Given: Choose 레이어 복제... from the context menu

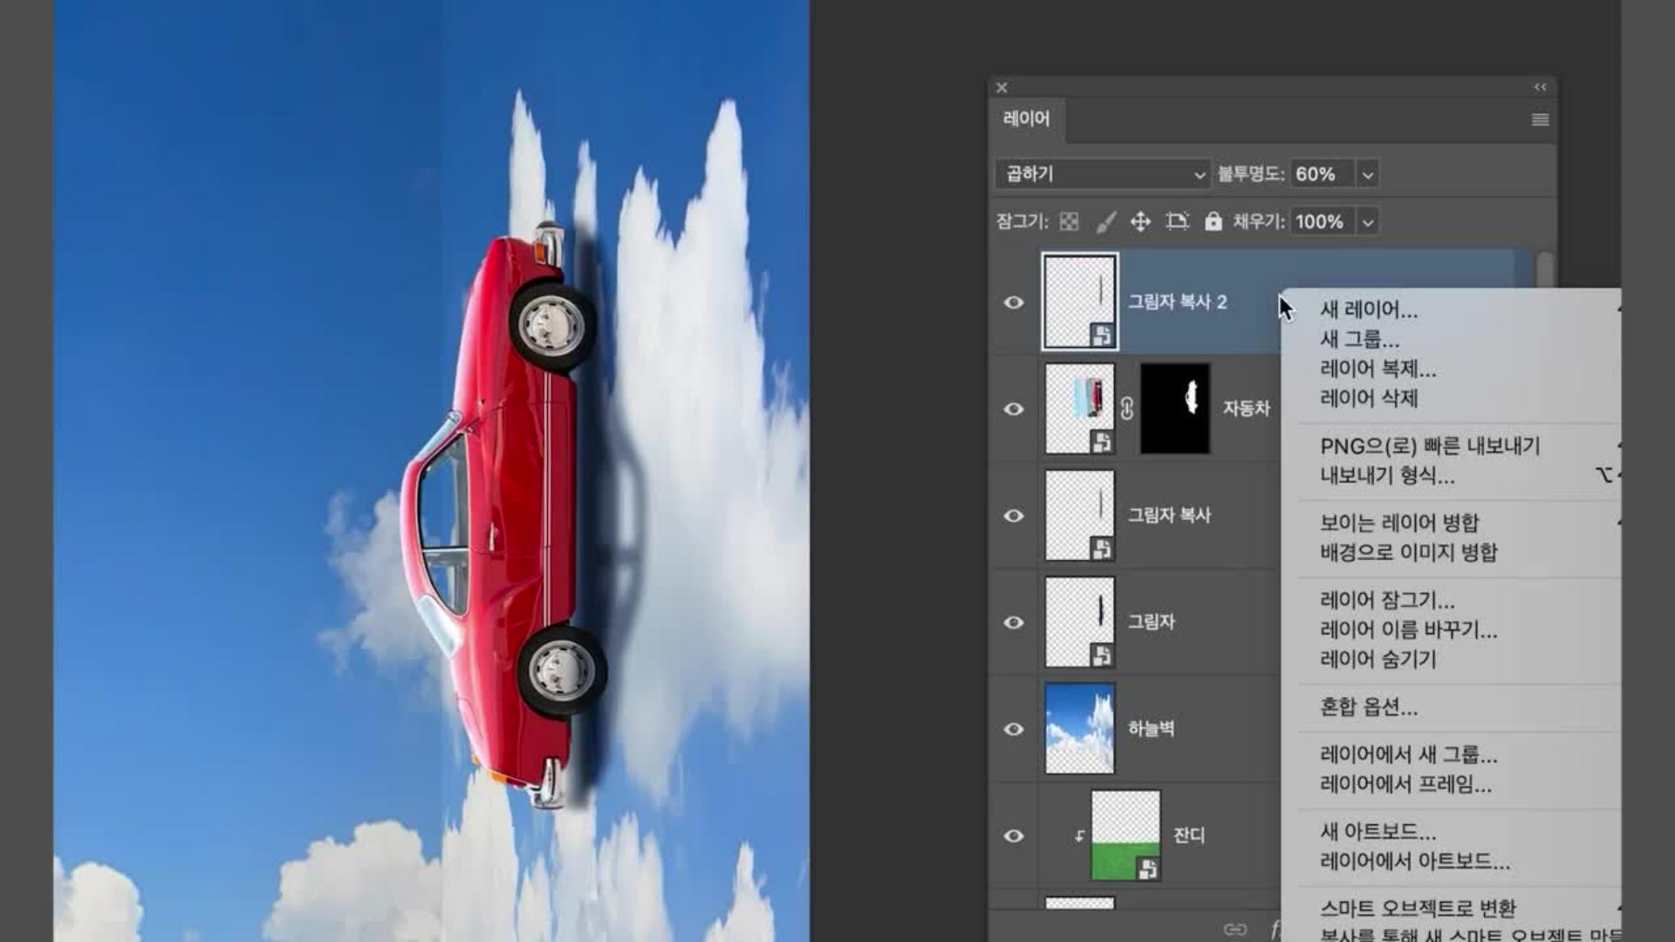Looking at the screenshot, I should click(x=1378, y=369).
